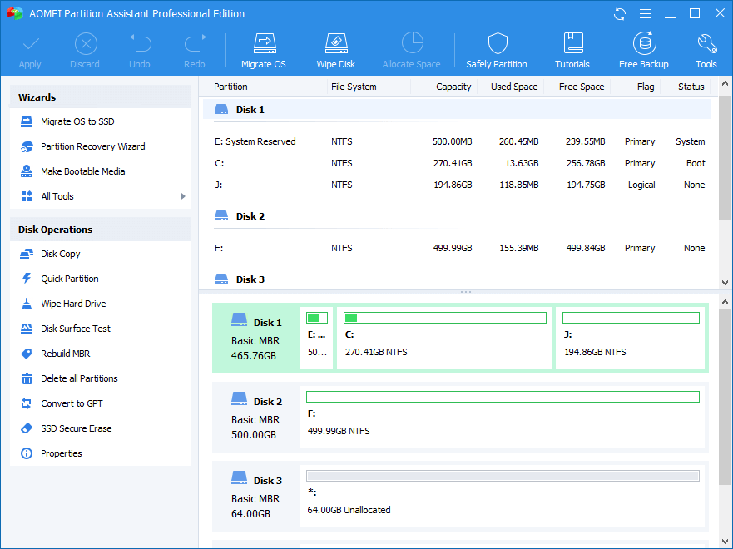
Task: Select the C: 270.41GB partition block
Action: (444, 338)
